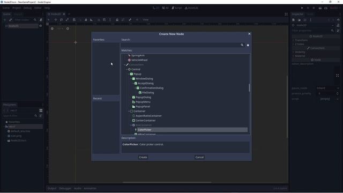This screenshot has height=193, width=343.
Task: Switch to the 3D workspace
Action: (166, 8)
